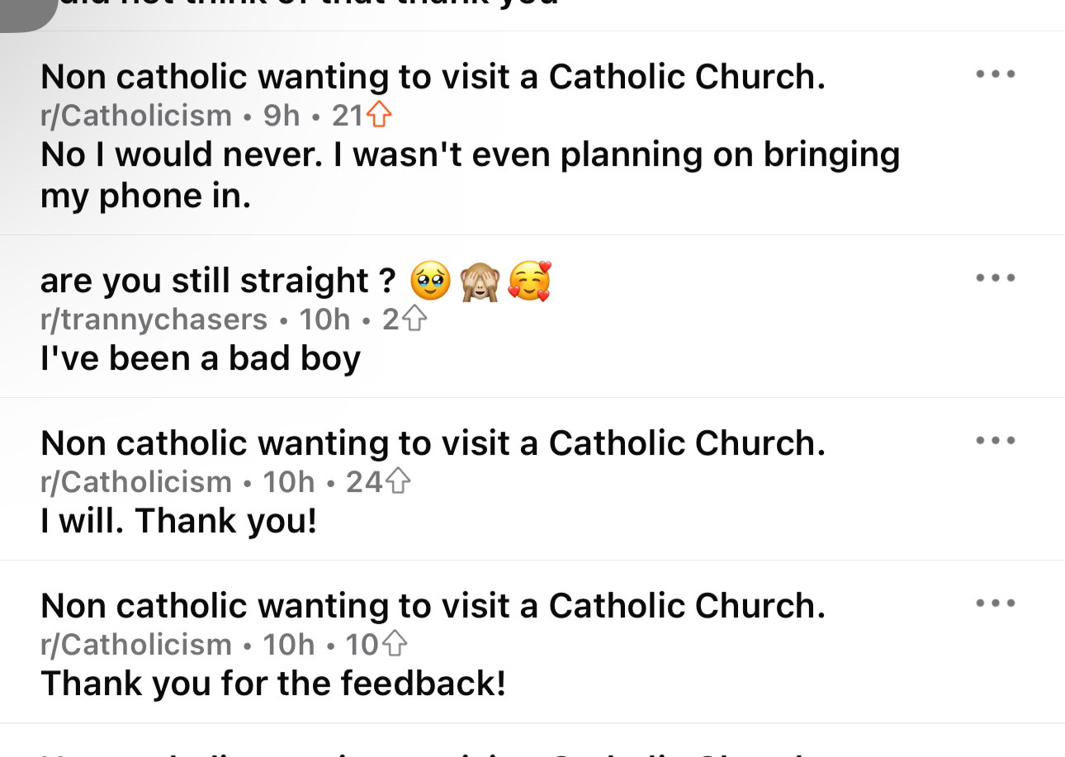
Task: Select the "Thank you for the feedback!" comment
Action: [272, 684]
